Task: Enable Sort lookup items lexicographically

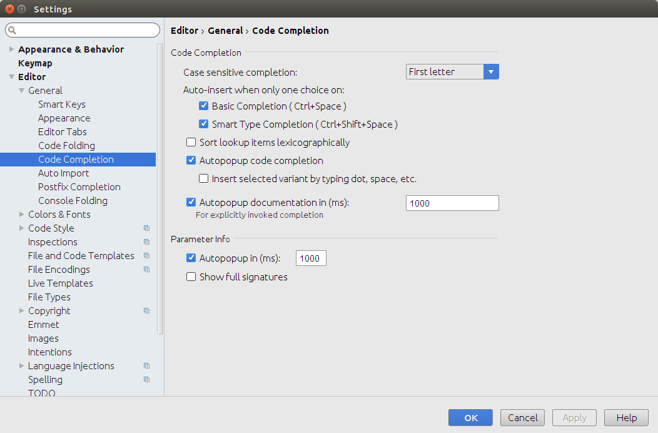Action: [x=191, y=143]
